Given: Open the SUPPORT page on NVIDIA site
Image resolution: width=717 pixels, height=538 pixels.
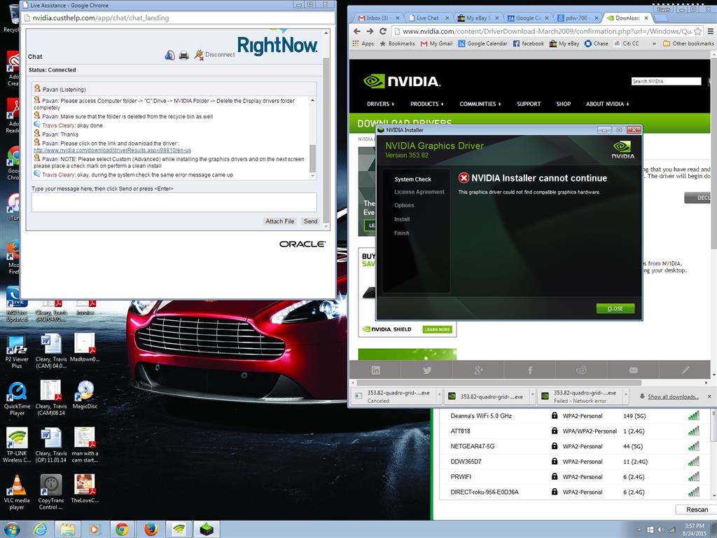Looking at the screenshot, I should tap(529, 104).
